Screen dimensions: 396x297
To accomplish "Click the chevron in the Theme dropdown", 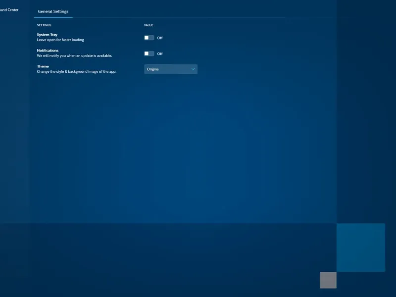I will click(193, 69).
